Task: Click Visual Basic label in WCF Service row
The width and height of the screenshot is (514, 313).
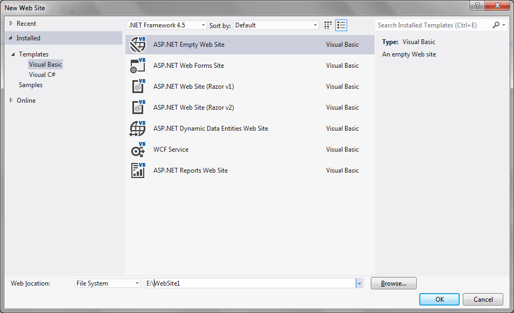Action: (x=342, y=150)
